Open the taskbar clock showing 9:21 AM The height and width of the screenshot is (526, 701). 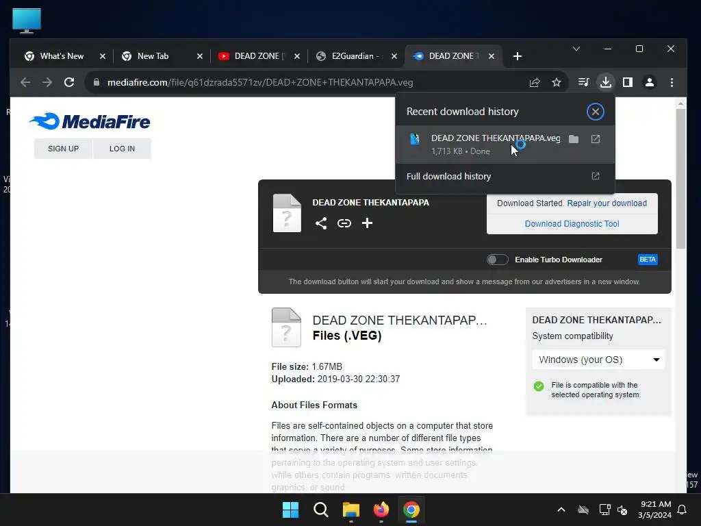point(654,510)
